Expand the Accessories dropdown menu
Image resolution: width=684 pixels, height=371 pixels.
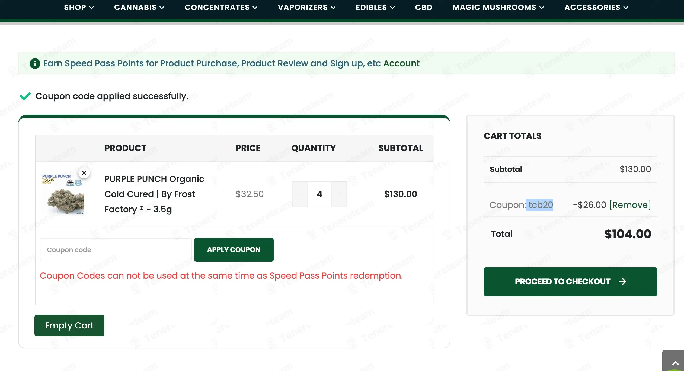(596, 7)
